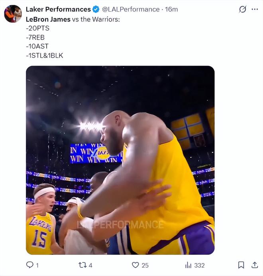This screenshot has width=263, height=276.
Task: Click the @LALPerformance handle
Action: [x=130, y=9]
